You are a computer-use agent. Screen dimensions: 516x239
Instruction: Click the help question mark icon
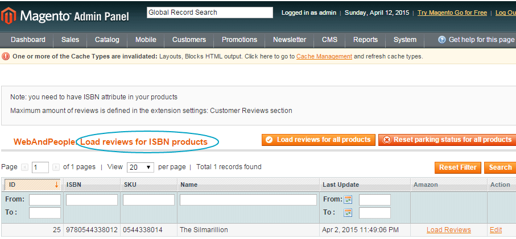tap(441, 40)
